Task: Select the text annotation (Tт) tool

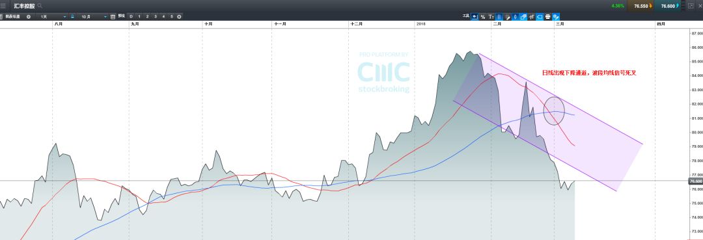Action: pos(491,16)
